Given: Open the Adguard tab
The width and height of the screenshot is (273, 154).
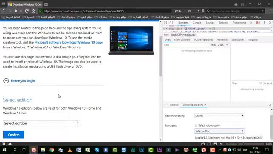Looking at the screenshot, I should pos(253,40).
